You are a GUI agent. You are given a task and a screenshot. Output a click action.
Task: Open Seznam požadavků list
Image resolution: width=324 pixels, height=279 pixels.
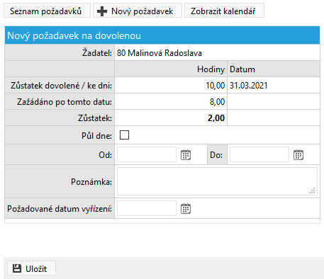click(47, 11)
